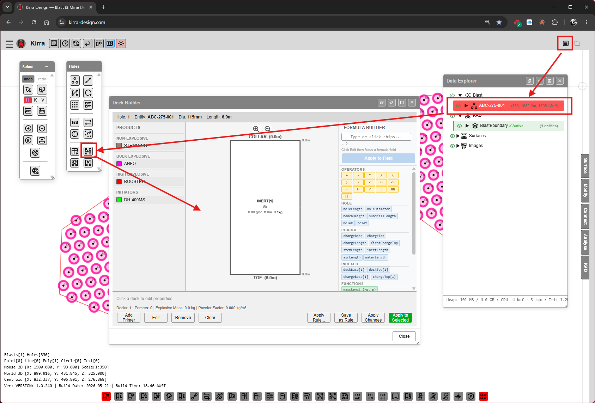Toggle the Data Explorer list icon
595x403 pixels.
[565, 43]
